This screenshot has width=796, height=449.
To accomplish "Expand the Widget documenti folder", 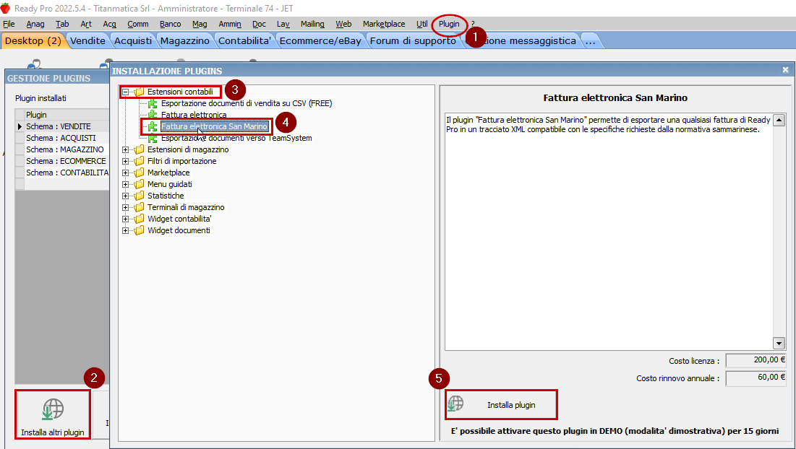I will [x=125, y=231].
